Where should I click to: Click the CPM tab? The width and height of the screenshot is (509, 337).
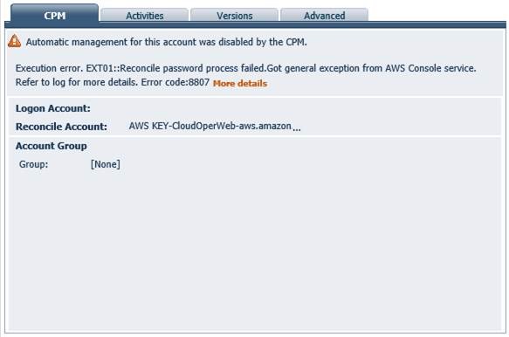(54, 15)
